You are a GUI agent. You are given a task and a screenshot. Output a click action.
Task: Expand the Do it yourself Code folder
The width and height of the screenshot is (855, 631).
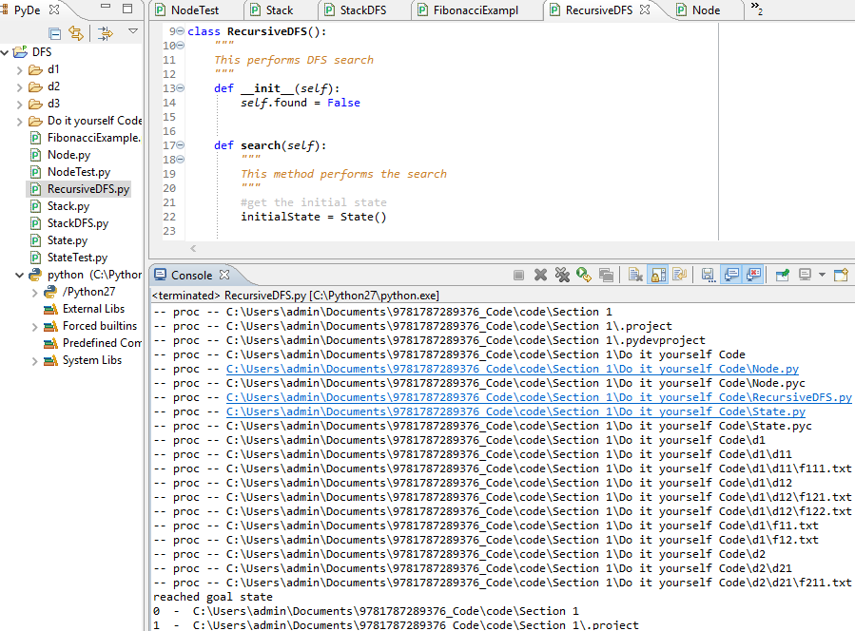[x=20, y=122]
